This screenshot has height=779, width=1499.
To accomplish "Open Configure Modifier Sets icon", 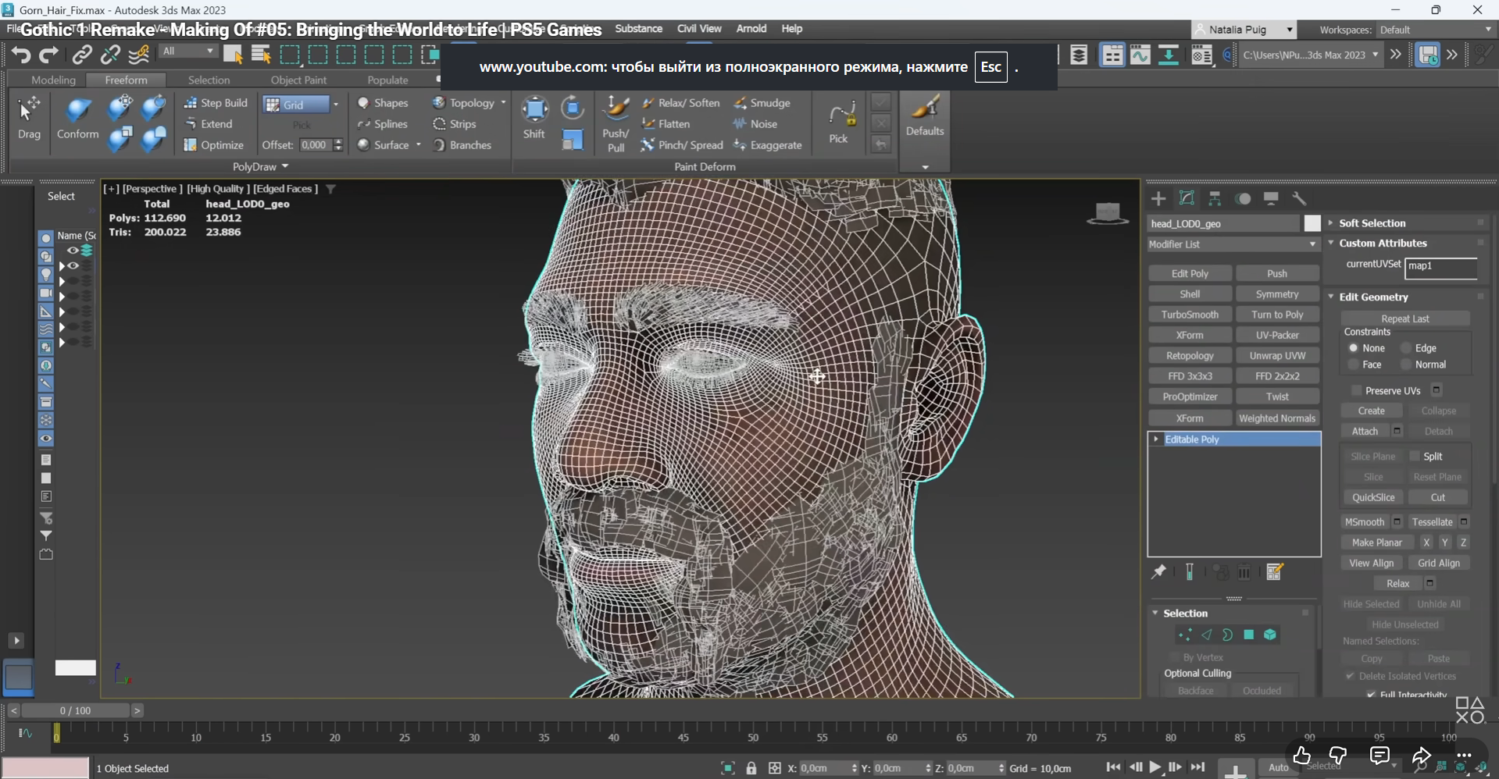I will pyautogui.click(x=1275, y=572).
